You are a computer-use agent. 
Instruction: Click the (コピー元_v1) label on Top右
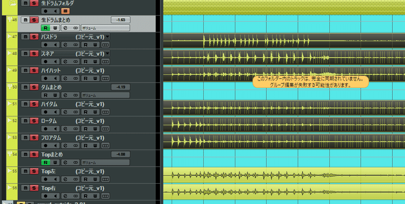pos(90,188)
